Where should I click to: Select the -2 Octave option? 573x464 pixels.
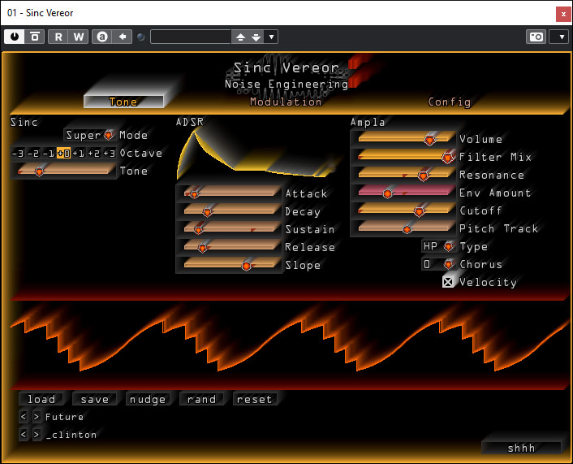32,154
